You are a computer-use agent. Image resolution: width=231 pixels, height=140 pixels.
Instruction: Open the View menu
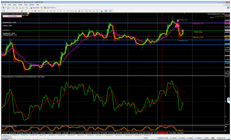click(10, 5)
